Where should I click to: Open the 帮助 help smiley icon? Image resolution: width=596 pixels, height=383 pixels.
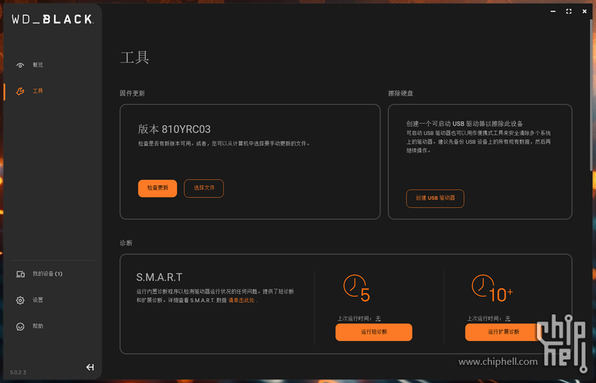[20, 327]
